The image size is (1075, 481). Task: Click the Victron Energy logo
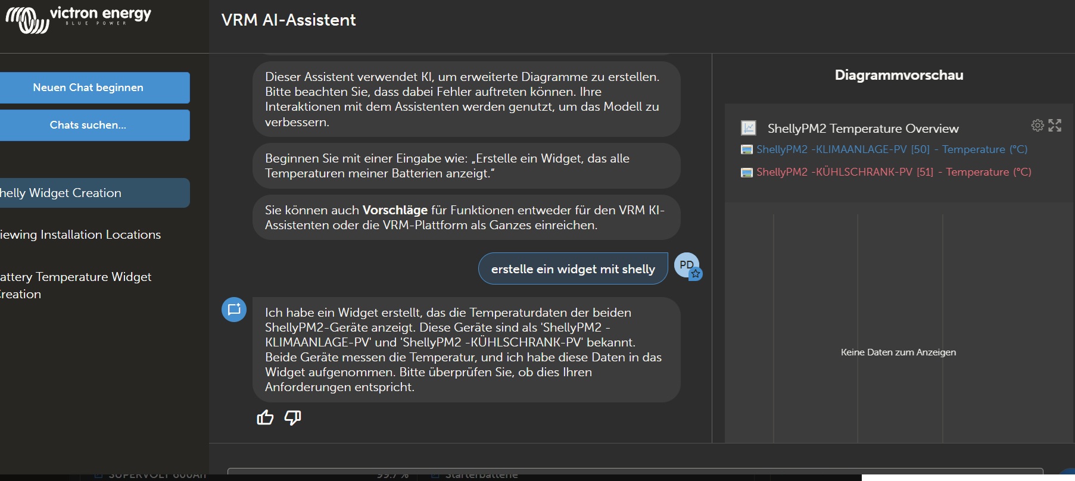pos(78,20)
